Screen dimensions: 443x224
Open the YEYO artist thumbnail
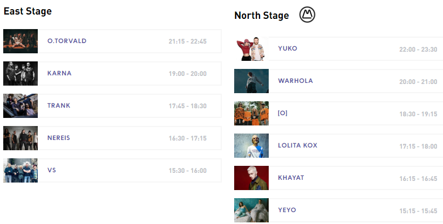pos(251,211)
